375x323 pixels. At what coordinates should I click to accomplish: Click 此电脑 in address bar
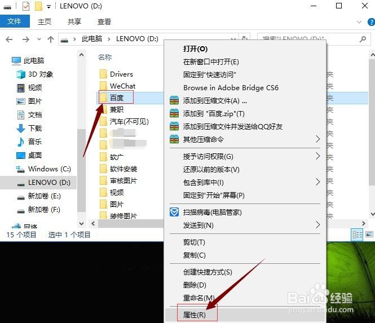[x=92, y=39]
